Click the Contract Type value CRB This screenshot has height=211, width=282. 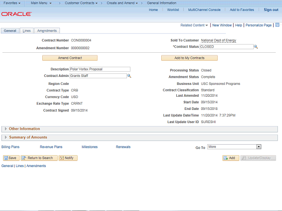pyautogui.click(x=74, y=90)
